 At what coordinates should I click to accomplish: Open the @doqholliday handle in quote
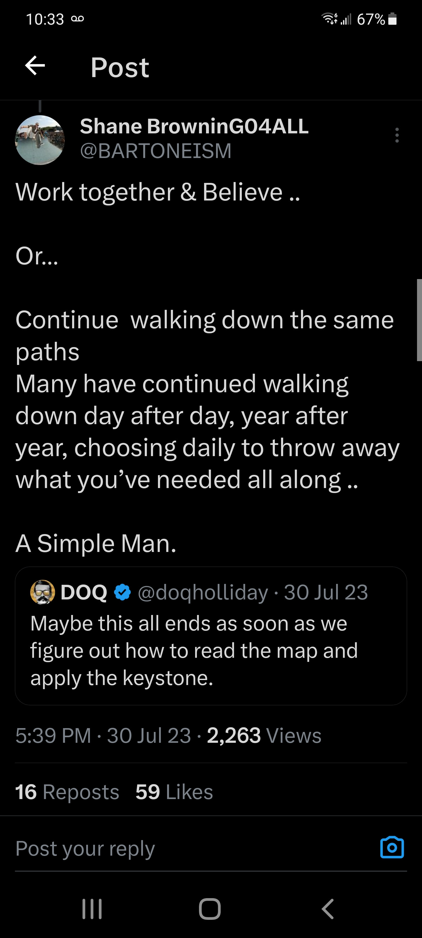(x=203, y=592)
